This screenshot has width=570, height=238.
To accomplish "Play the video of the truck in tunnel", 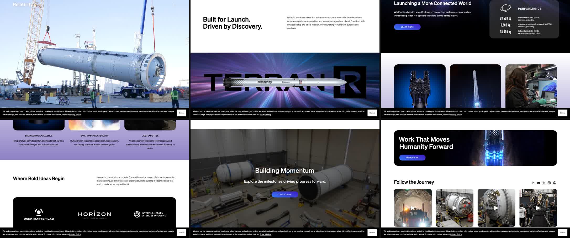I will pos(413,208).
